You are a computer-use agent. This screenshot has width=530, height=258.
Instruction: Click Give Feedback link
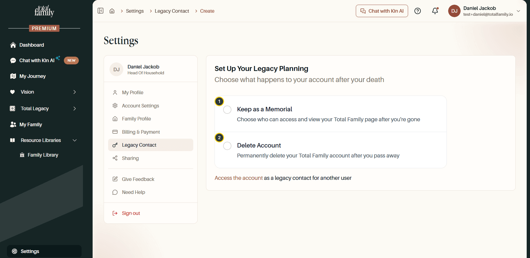coord(138,179)
